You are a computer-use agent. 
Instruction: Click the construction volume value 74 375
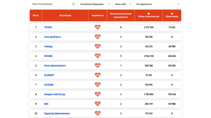pos(149,75)
